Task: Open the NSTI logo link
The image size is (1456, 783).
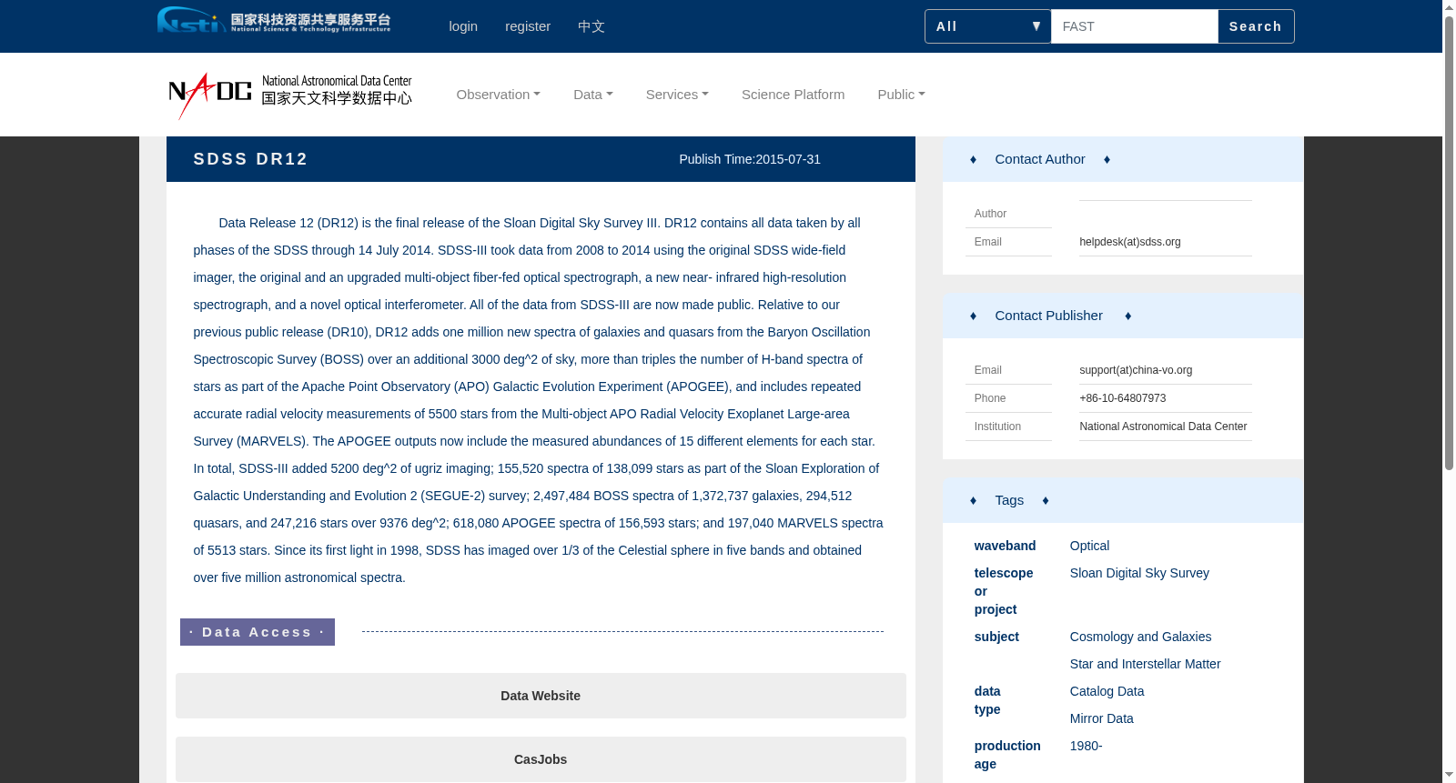Action: coord(274,20)
